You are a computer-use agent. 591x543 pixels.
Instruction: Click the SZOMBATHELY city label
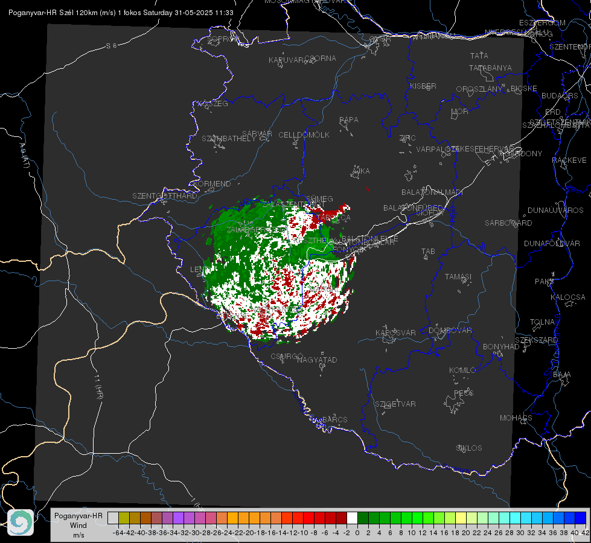click(229, 139)
